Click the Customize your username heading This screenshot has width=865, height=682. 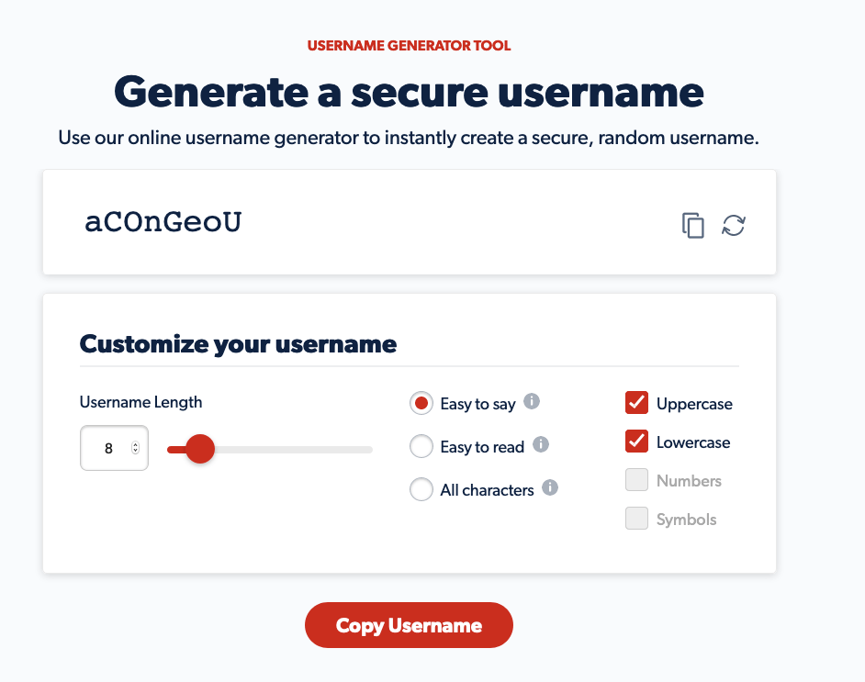click(238, 343)
